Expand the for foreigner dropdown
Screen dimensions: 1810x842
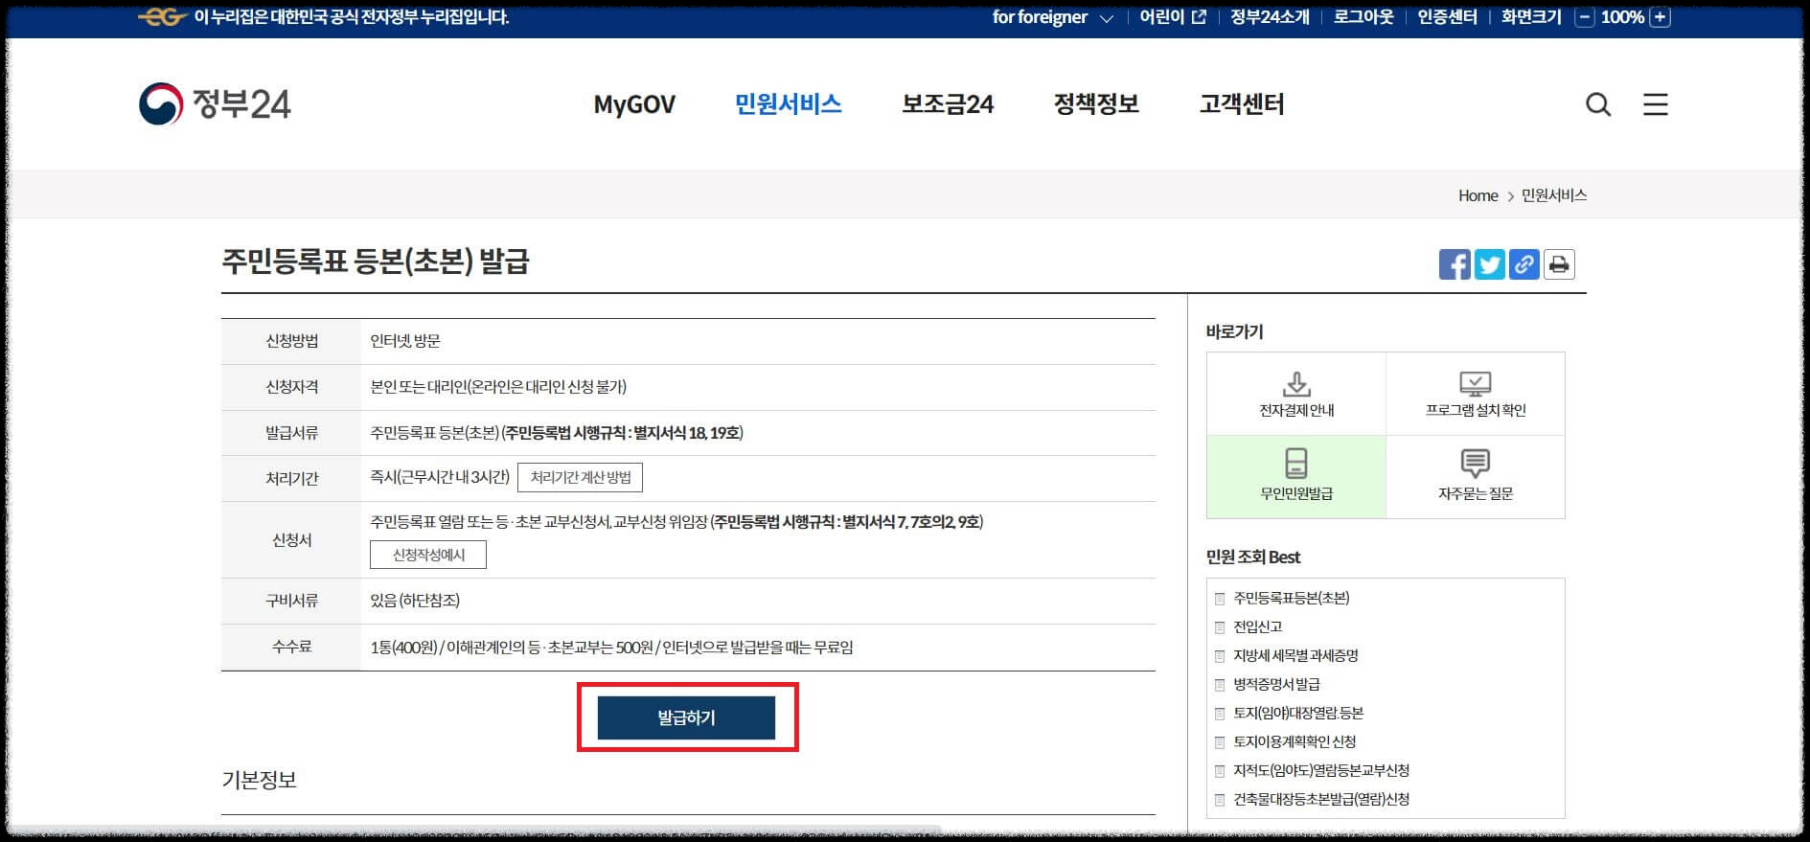point(1052,17)
